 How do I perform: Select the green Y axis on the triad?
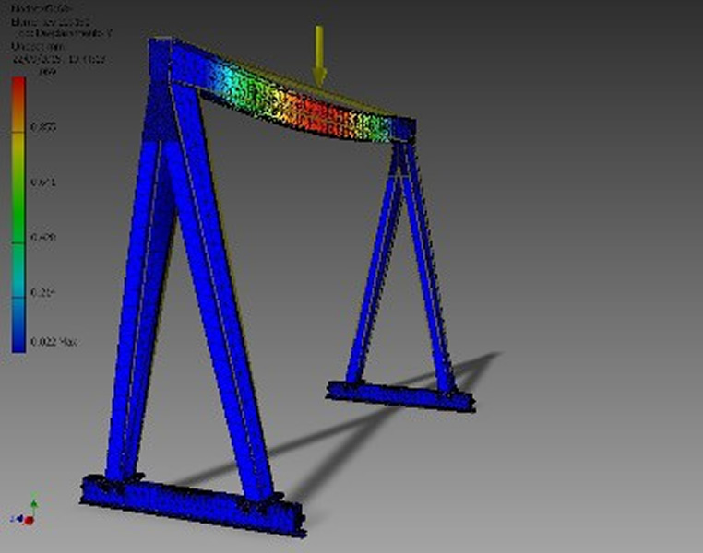click(x=33, y=504)
